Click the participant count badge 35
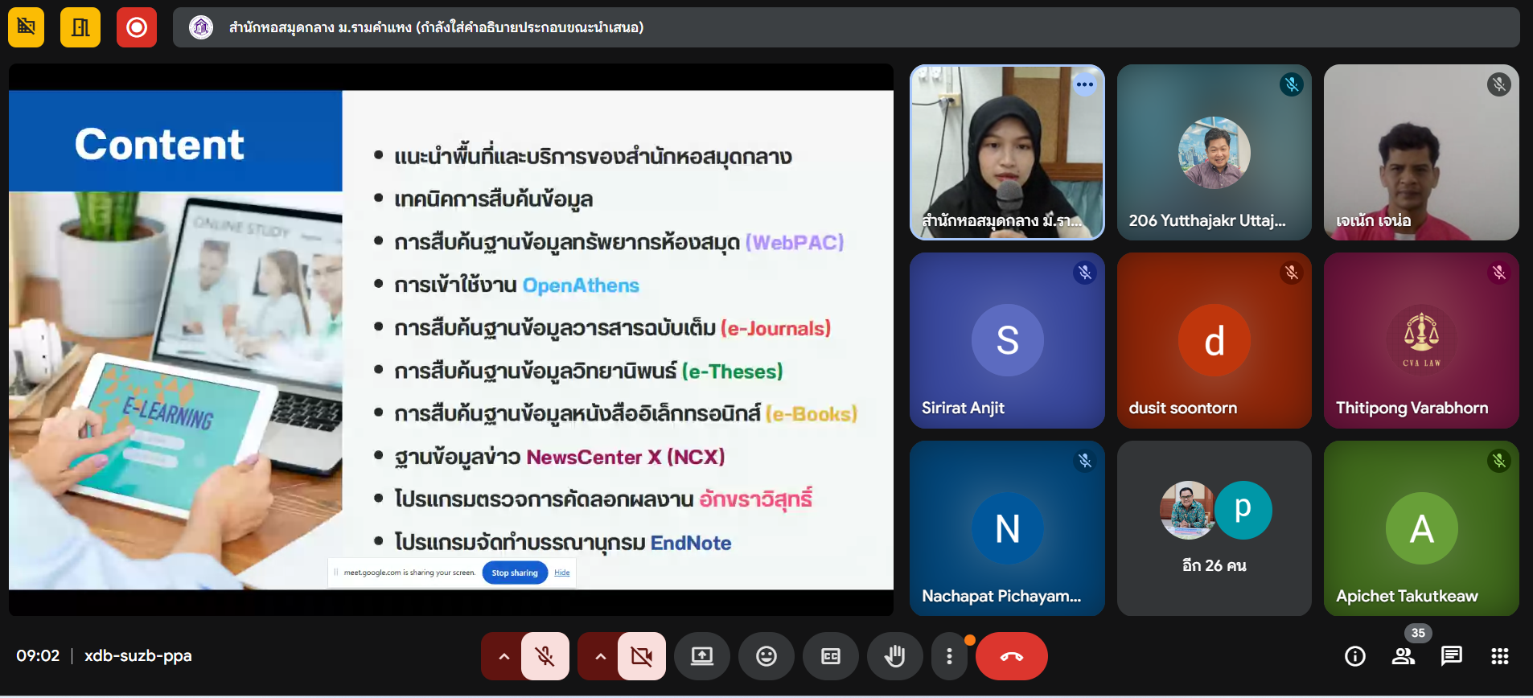Screen dimensions: 1533x698 [1418, 633]
